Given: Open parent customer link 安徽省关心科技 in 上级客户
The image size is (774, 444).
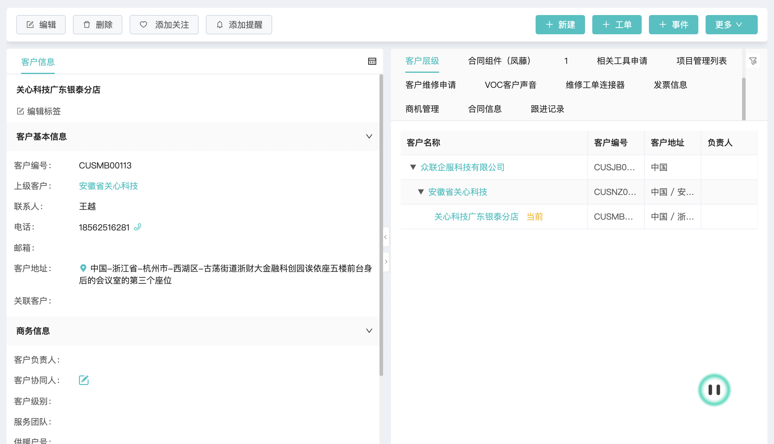Looking at the screenshot, I should click(x=109, y=186).
